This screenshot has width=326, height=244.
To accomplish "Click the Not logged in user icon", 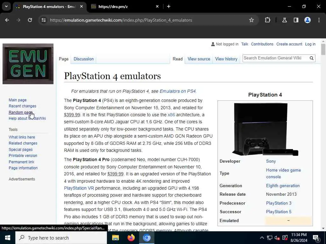I will pos(213,44).
